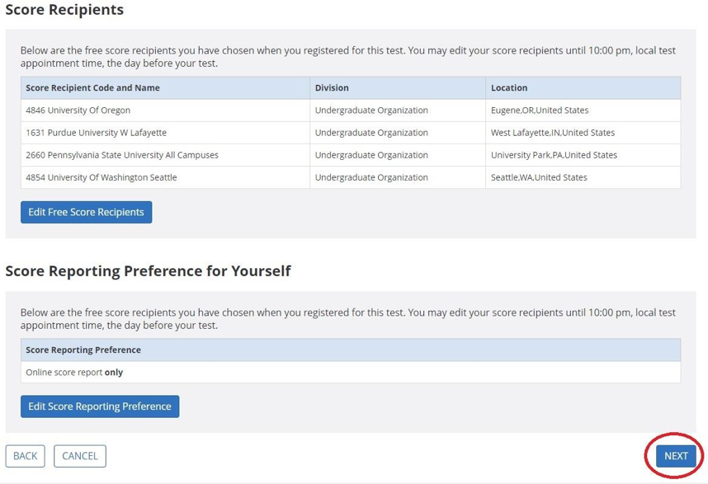Proceed by clicking NEXT
This screenshot has width=708, height=484.
click(x=676, y=456)
